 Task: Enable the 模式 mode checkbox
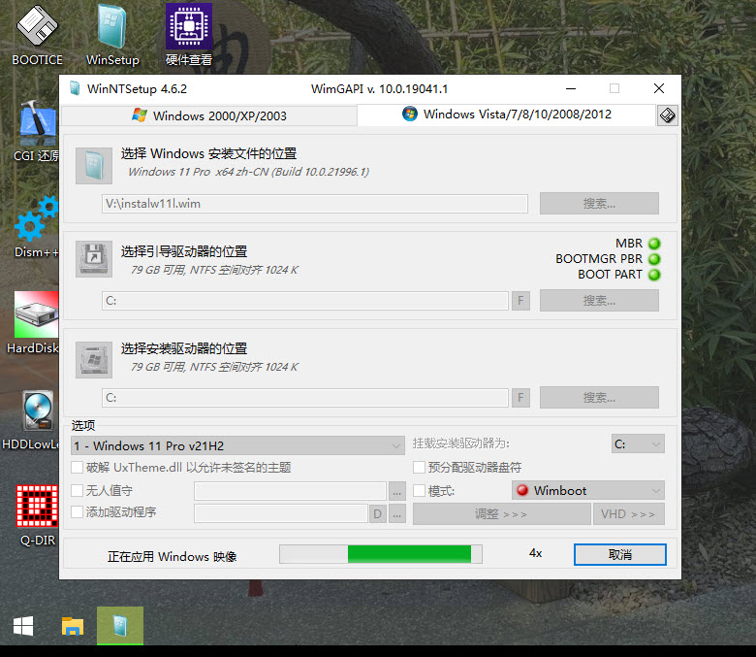420,490
